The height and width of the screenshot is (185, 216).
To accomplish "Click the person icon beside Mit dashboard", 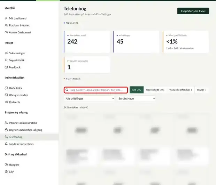I will [x=6, y=18].
